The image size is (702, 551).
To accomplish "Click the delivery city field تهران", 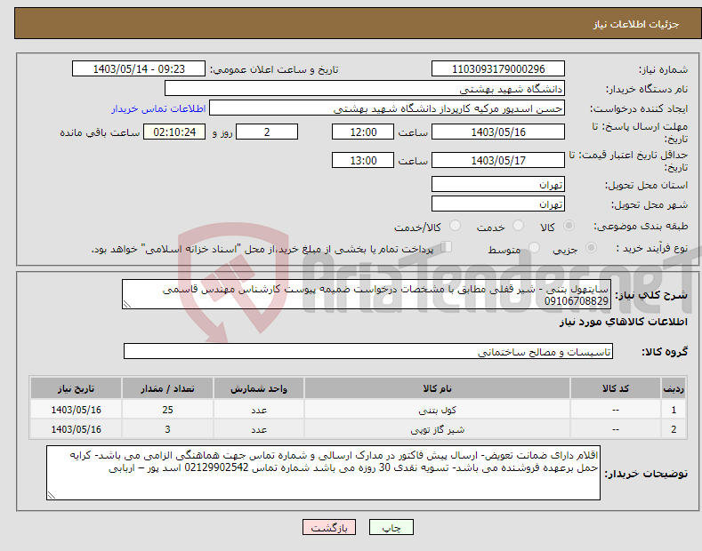I will [498, 204].
